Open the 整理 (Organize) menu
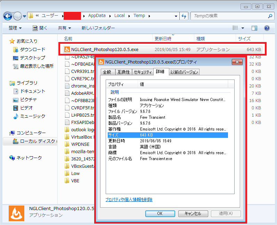277x225 pixels. [15, 28]
